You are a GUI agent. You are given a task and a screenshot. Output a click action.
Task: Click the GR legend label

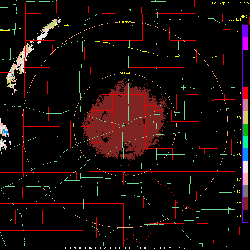click(x=238, y=105)
